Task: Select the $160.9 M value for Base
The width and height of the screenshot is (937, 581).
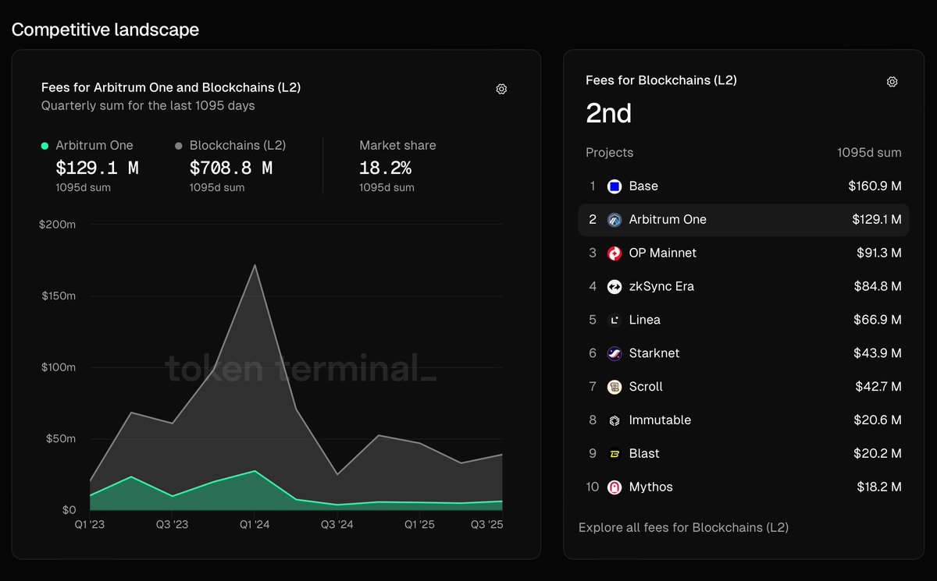Action: [x=875, y=186]
